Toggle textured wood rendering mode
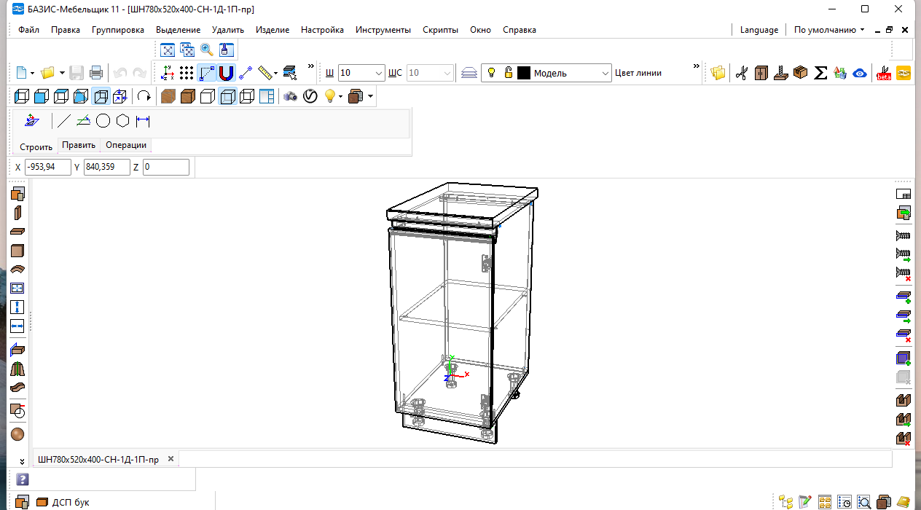 pyautogui.click(x=168, y=96)
